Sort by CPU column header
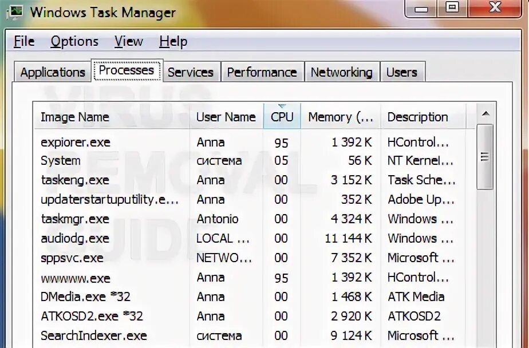Viewport: 529px width, 348px height. click(x=282, y=117)
